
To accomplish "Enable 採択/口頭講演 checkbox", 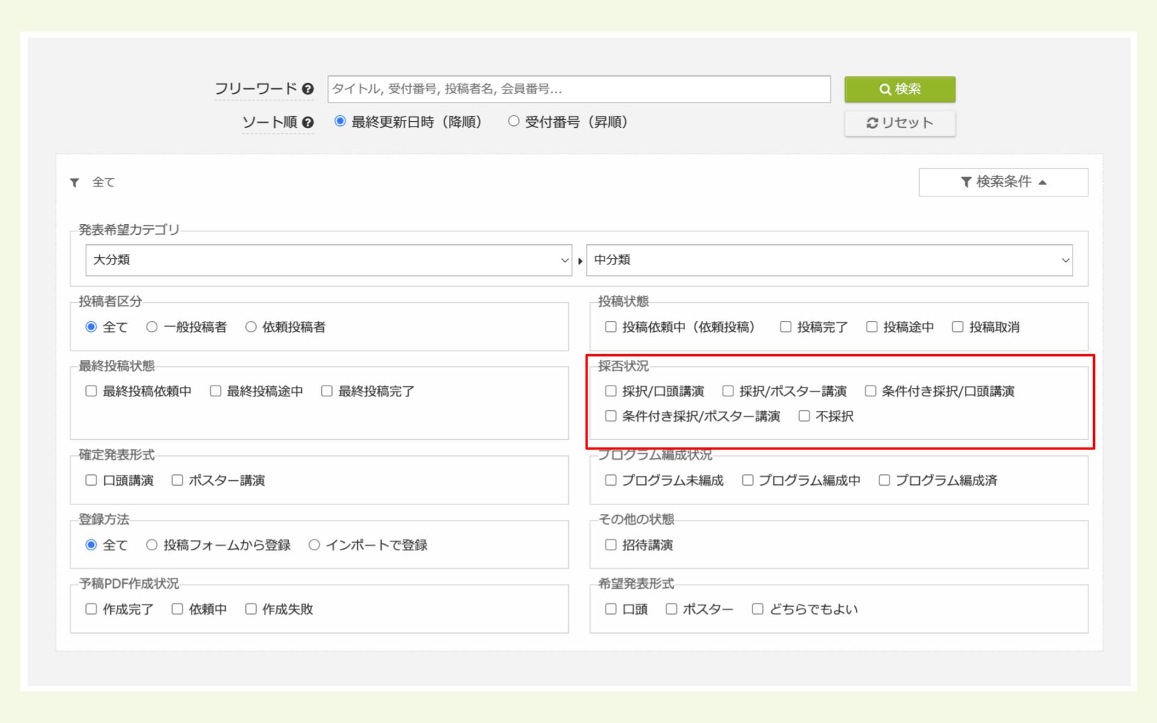I will [610, 392].
